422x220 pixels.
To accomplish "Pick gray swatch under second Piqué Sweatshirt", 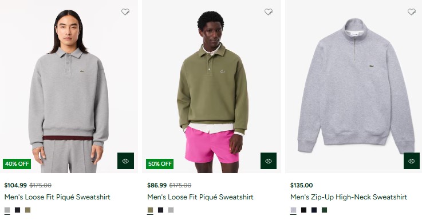I will coord(171,210).
